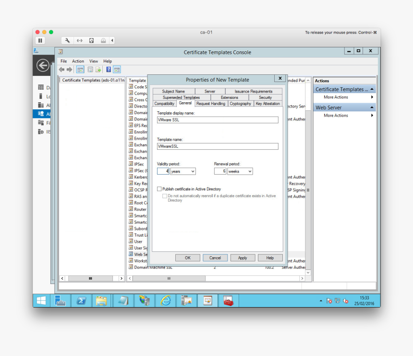Switch to Compatibility tab
The height and width of the screenshot is (356, 413).
tap(164, 104)
